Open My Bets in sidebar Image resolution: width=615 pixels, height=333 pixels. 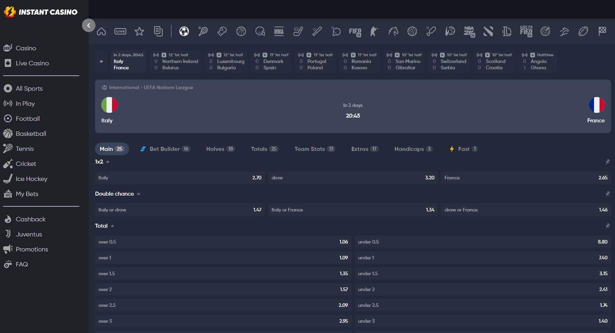click(x=27, y=194)
